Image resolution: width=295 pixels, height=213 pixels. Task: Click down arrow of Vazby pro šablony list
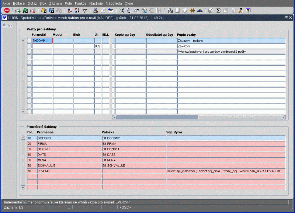pyautogui.click(x=23, y=112)
